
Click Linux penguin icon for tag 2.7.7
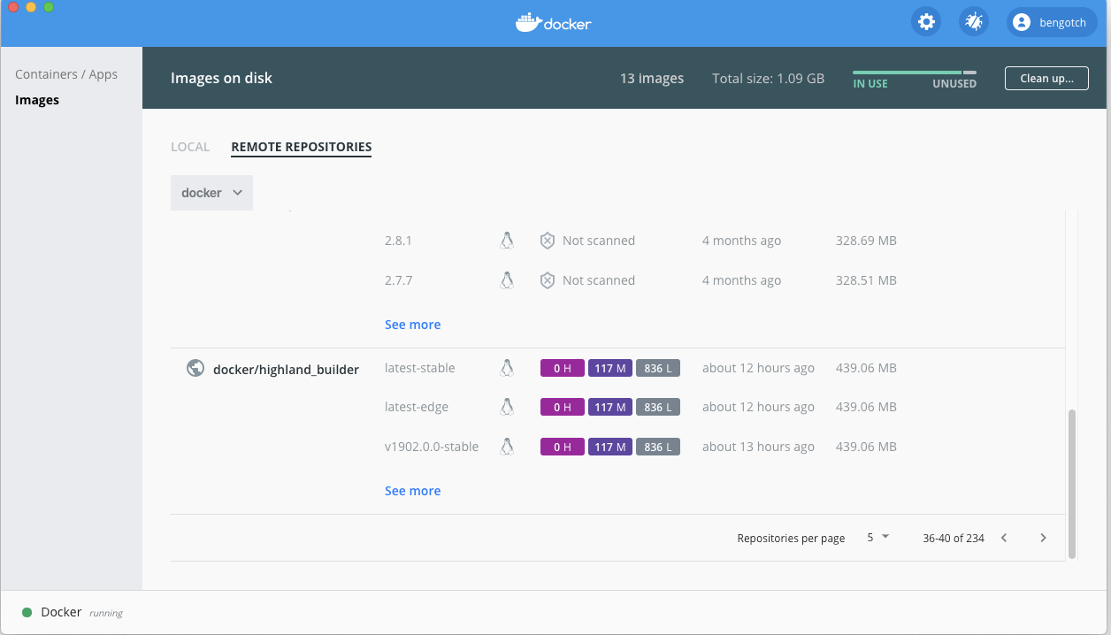click(507, 280)
